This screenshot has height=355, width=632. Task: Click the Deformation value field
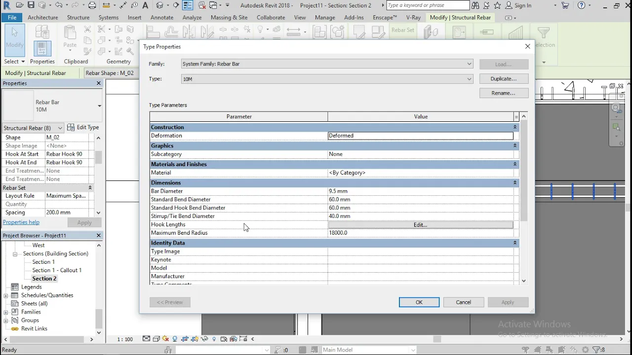421,136
